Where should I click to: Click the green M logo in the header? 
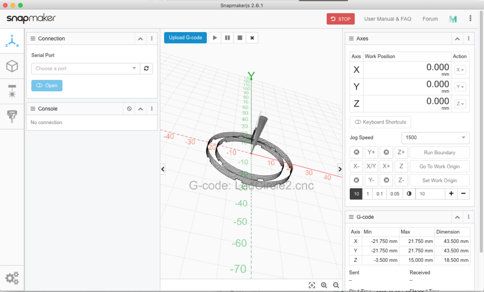tap(453, 19)
